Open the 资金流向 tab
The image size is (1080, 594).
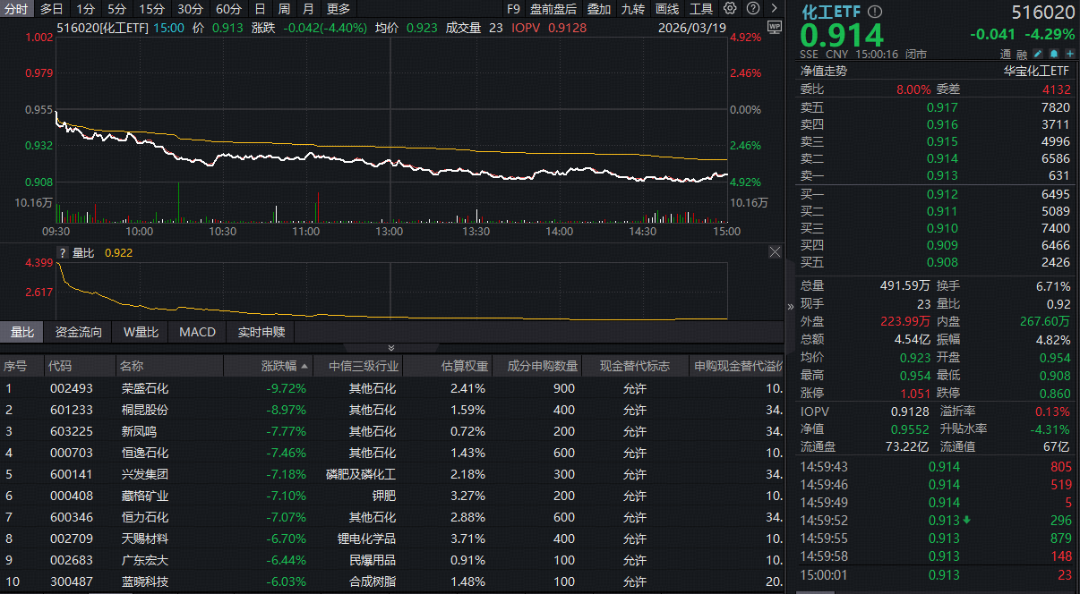click(x=78, y=331)
